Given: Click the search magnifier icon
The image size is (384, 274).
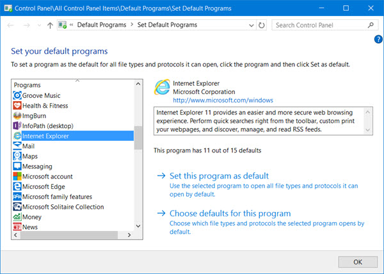Looking at the screenshot, I should (x=371, y=25).
